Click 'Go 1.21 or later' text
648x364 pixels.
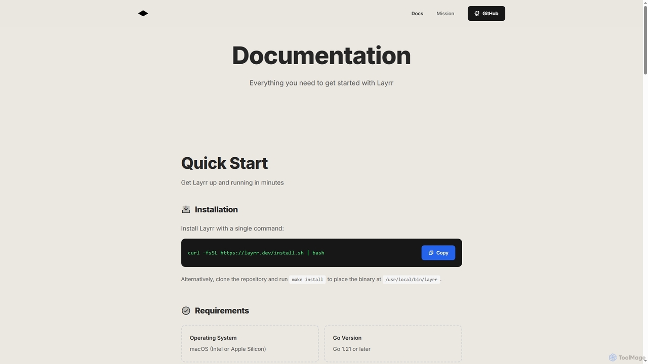(352, 349)
